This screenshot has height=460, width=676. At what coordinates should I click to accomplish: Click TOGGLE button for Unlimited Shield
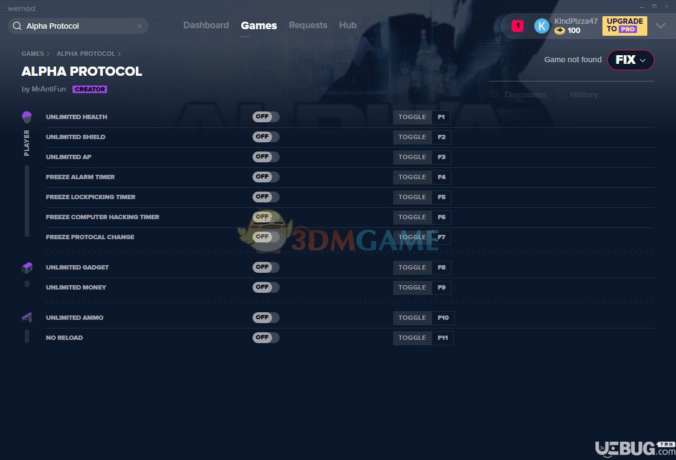[x=413, y=137]
